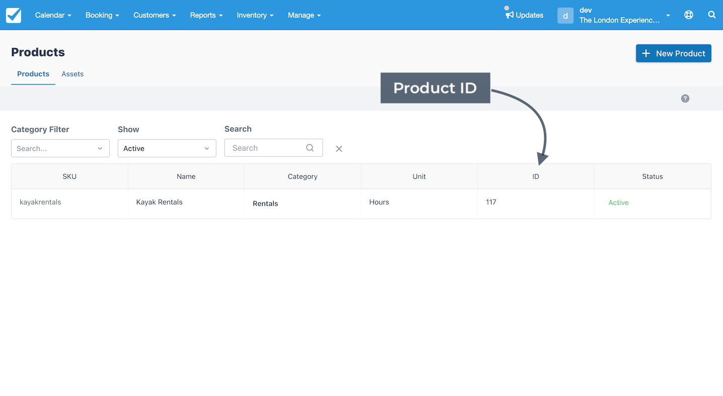Switch to the Products tab
Screen dimensions: 723x396
coord(33,74)
